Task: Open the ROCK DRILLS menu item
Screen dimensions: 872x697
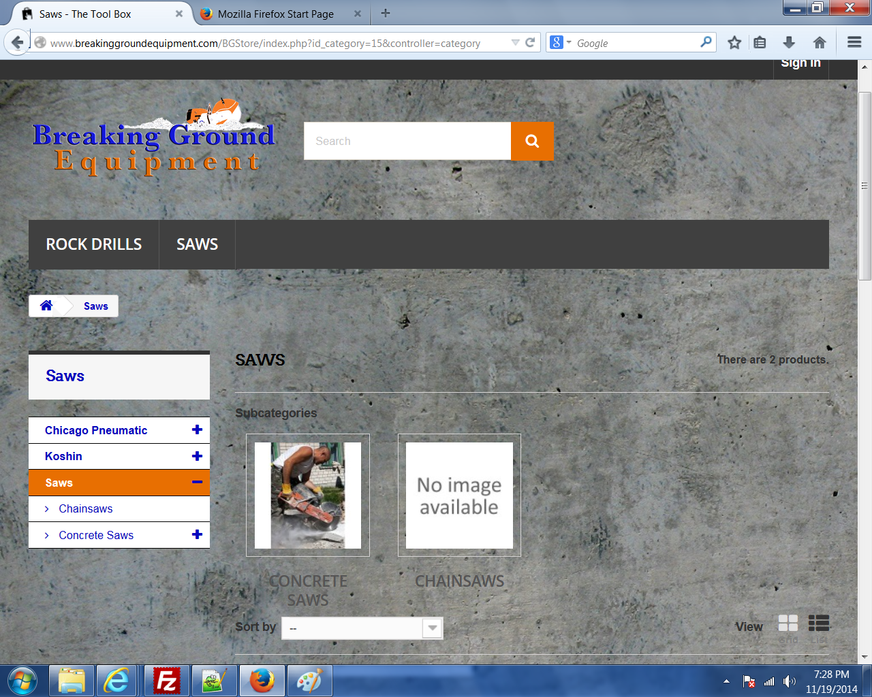Action: click(x=94, y=244)
